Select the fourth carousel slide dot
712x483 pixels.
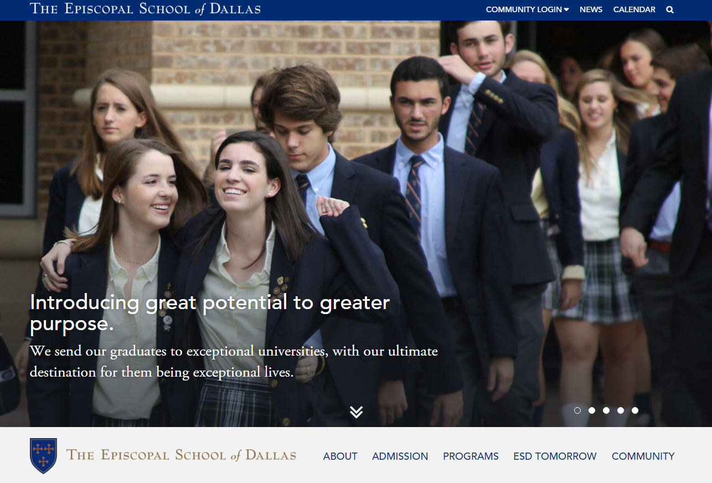pyautogui.click(x=621, y=410)
